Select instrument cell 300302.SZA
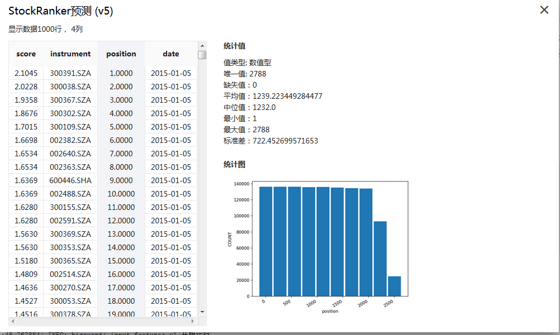Viewport: 560px width, 335px height. tap(70, 113)
